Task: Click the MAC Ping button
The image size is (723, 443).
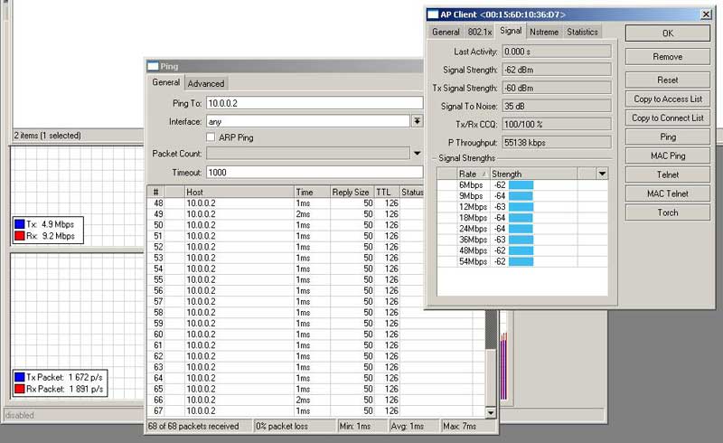Action: 668,156
